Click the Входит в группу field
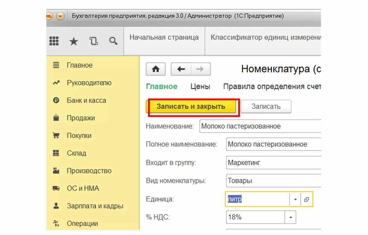Screen dimensions: 368x235 tap(274, 163)
